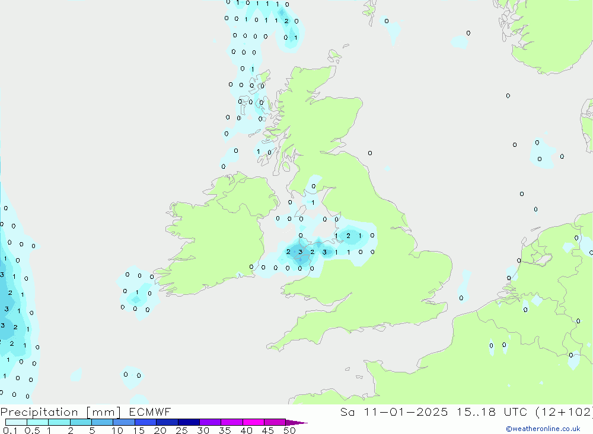This screenshot has width=593, height=434.
Task: Click the weatheronline.co.uk copyright link
Action: pos(543,429)
